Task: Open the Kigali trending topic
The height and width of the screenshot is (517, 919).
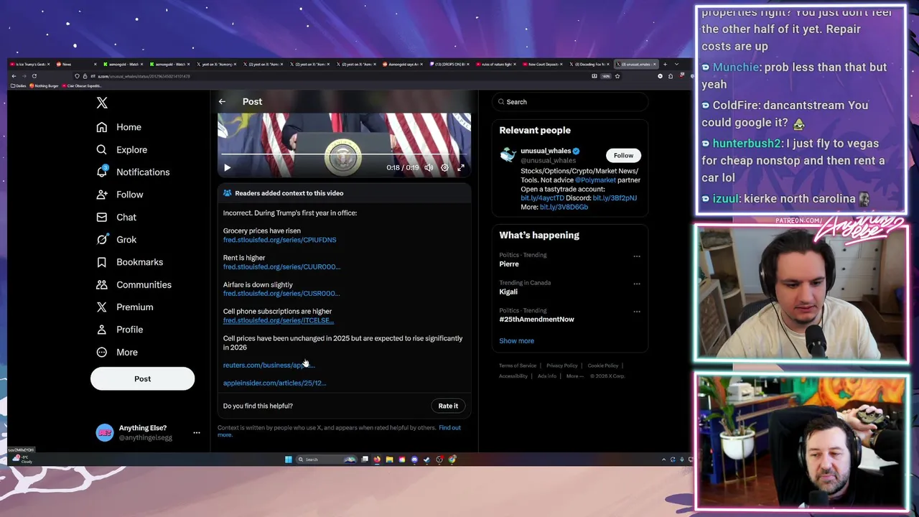Action: pyautogui.click(x=508, y=292)
